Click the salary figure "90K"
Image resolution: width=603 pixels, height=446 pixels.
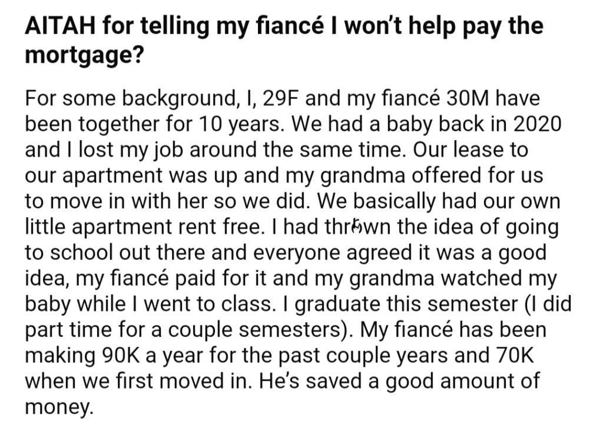point(121,356)
